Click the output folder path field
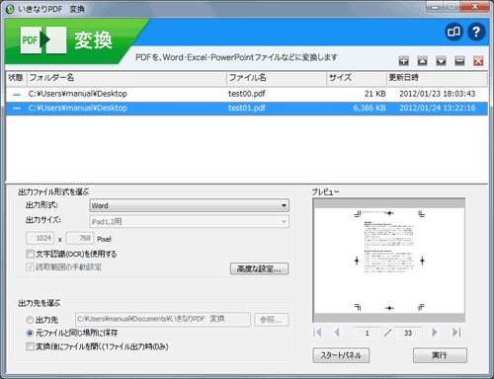This screenshot has width=494, height=379. point(163,320)
